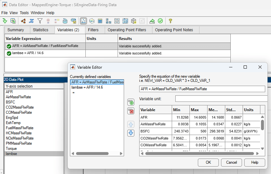Open the blue x variable editor icon

pos(32,21)
